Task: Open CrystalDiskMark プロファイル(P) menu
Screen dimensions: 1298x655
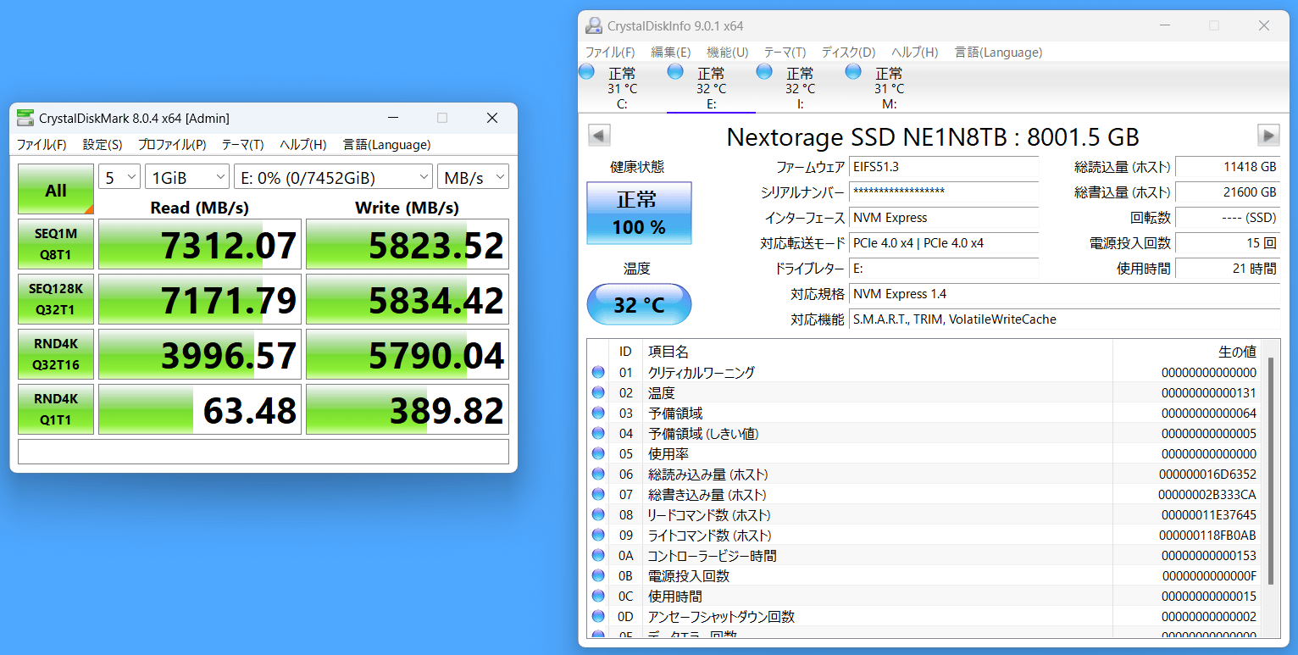Action: 172,144
